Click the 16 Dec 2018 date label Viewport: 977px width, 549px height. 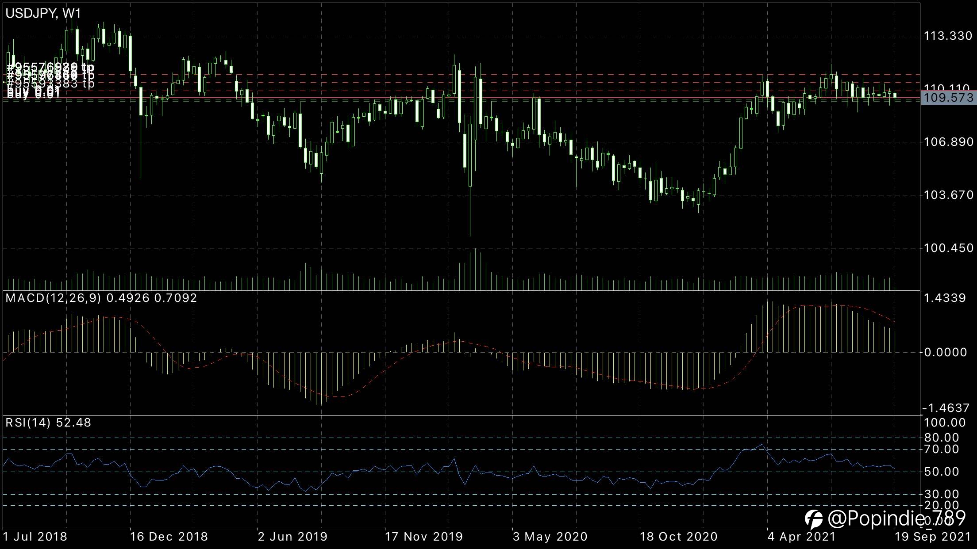pyautogui.click(x=169, y=537)
